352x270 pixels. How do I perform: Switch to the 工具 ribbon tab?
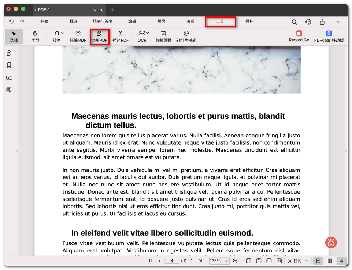tap(221, 22)
